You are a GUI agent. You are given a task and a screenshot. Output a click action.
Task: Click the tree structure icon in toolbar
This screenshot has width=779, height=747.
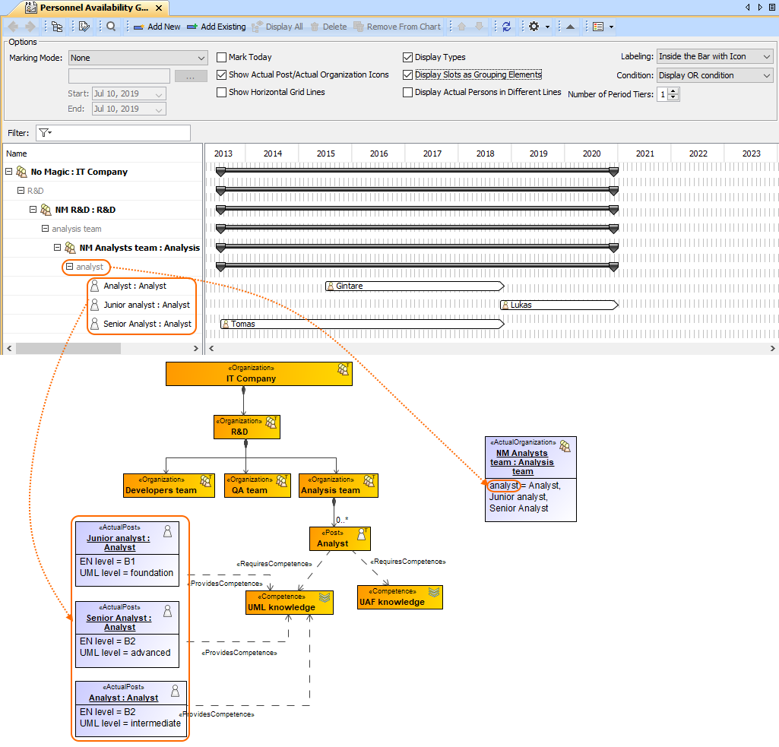point(58,27)
